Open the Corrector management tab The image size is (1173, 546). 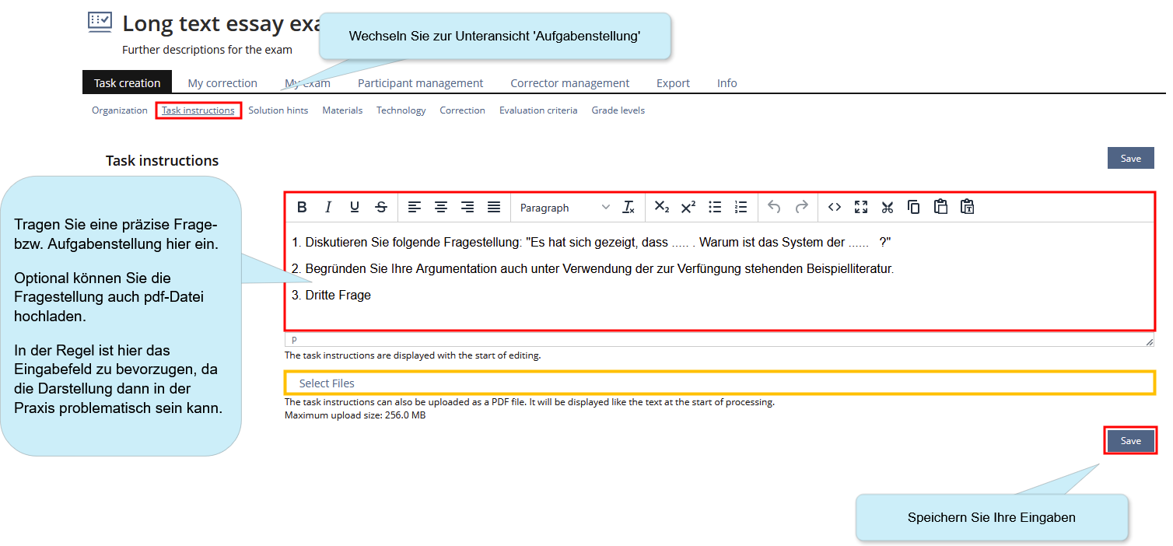coord(569,83)
